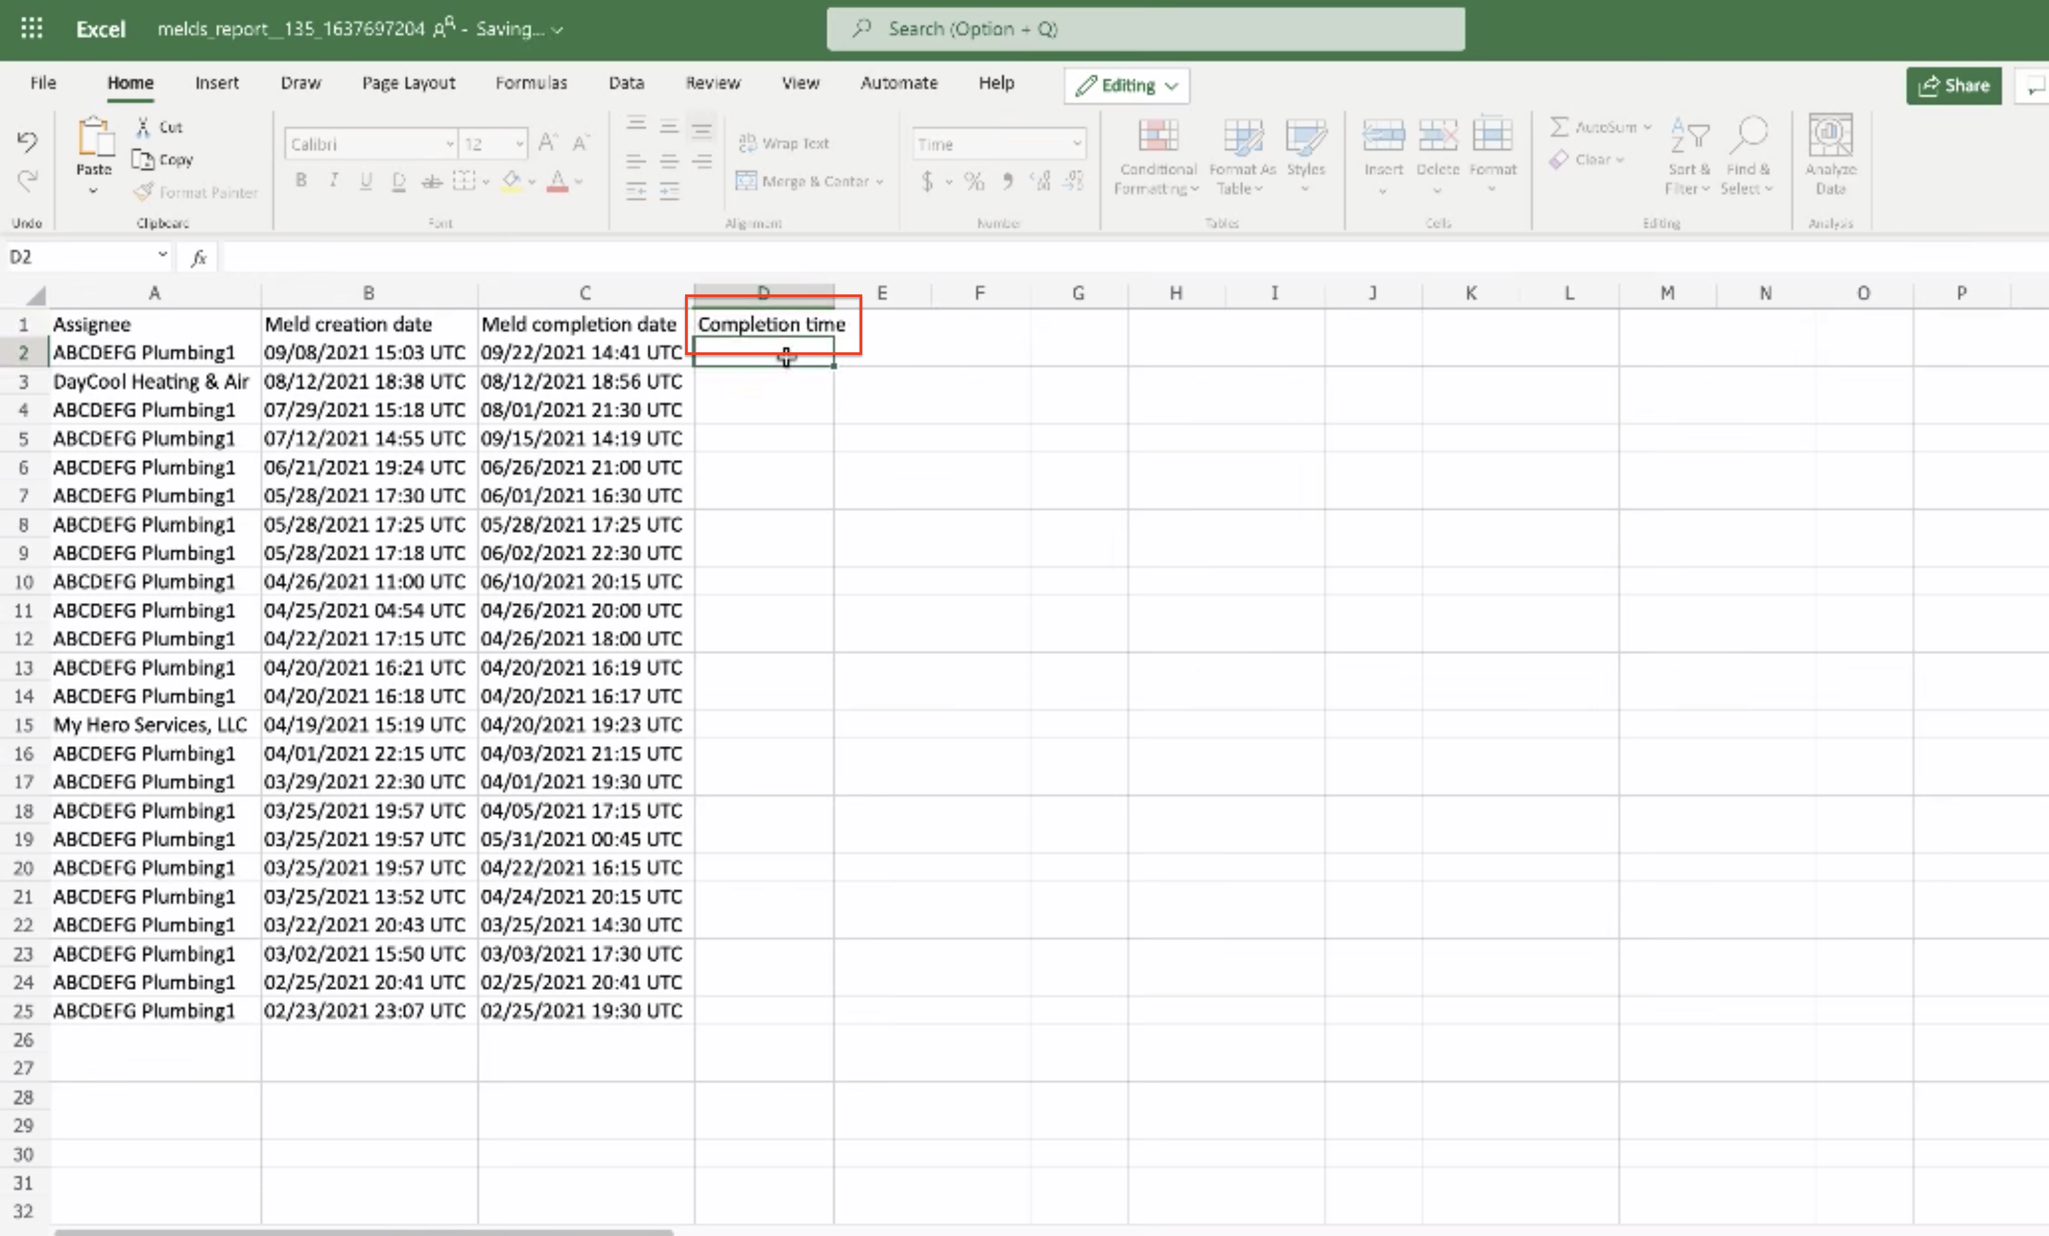Click the Format Painter brush icon
2049x1236 pixels.
(x=144, y=192)
